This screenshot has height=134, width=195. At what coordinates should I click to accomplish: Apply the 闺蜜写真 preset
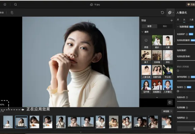pos(157,72)
